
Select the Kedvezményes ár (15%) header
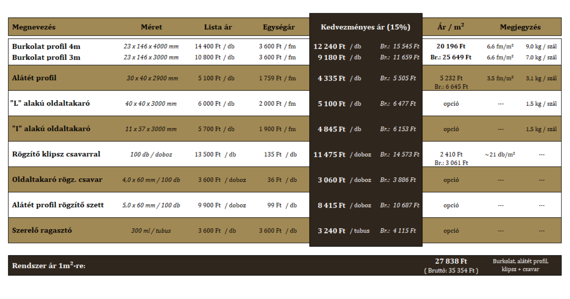click(x=365, y=27)
